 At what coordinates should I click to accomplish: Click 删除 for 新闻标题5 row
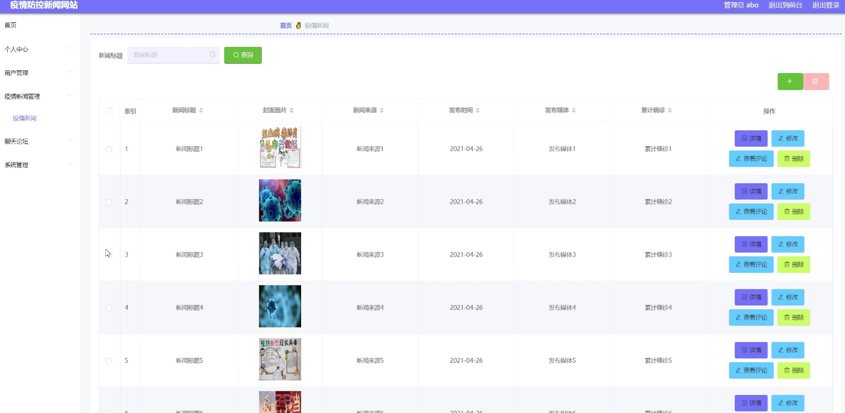794,370
